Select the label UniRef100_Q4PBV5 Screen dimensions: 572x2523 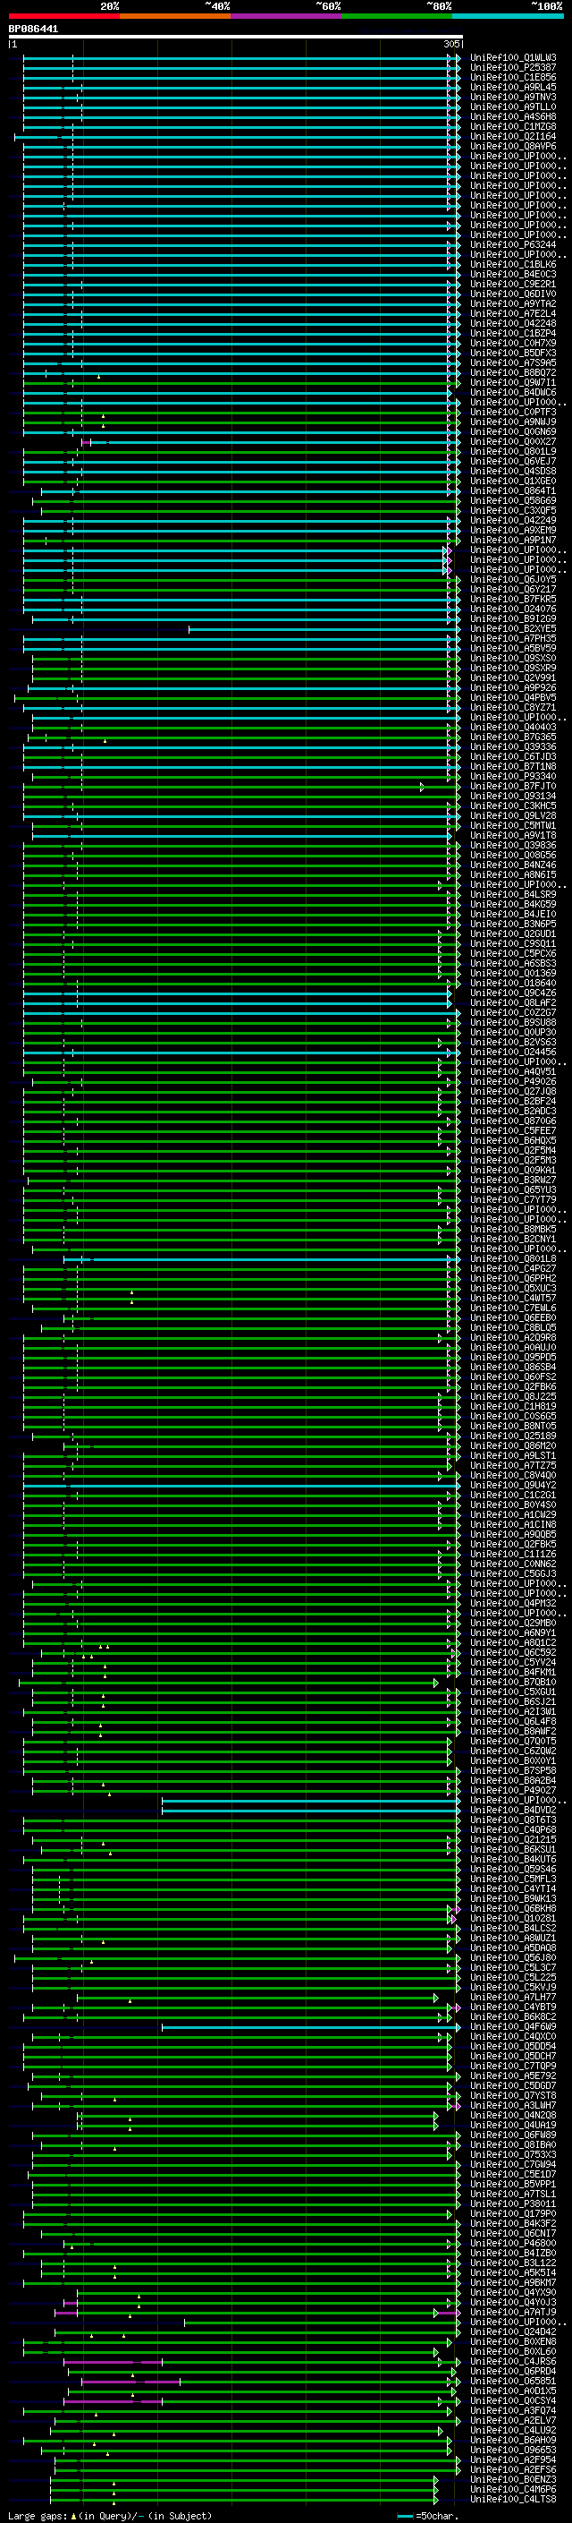click(x=513, y=697)
